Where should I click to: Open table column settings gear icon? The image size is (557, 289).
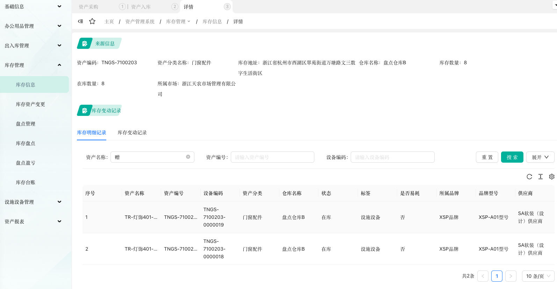[552, 177]
